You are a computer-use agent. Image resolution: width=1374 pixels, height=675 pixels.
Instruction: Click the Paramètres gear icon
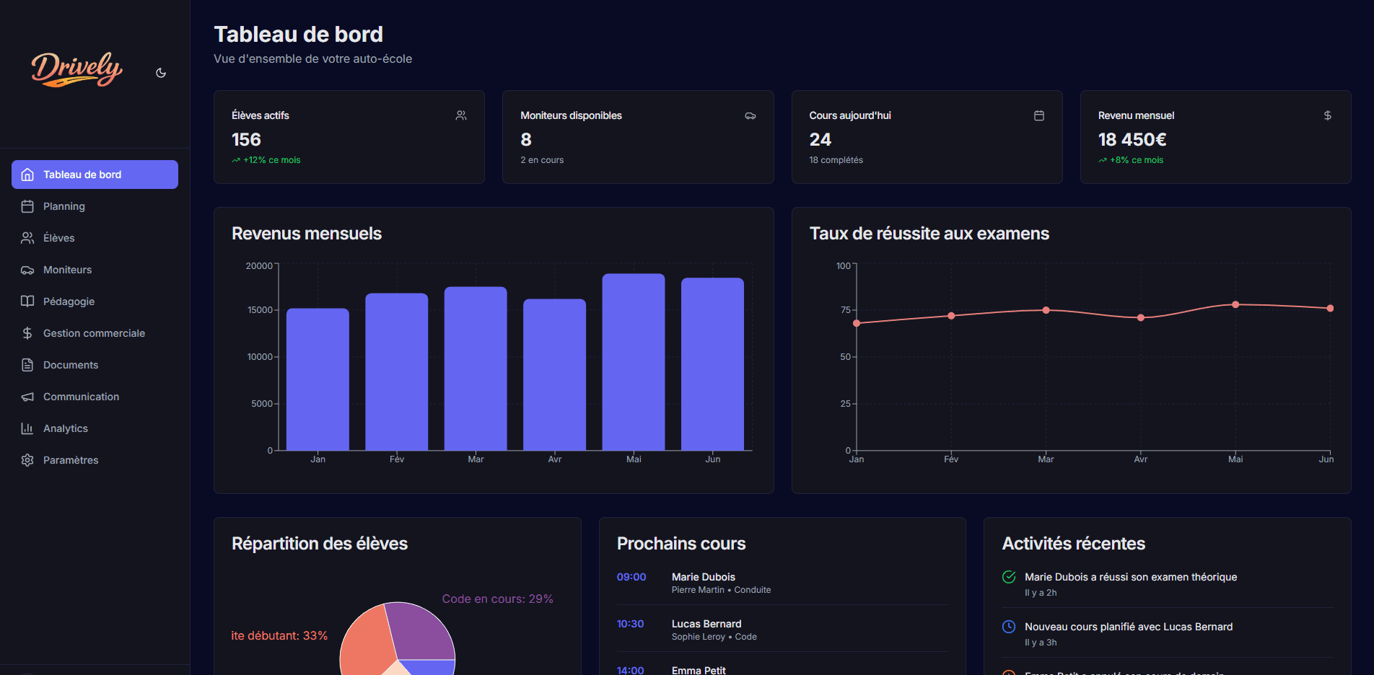tap(27, 460)
